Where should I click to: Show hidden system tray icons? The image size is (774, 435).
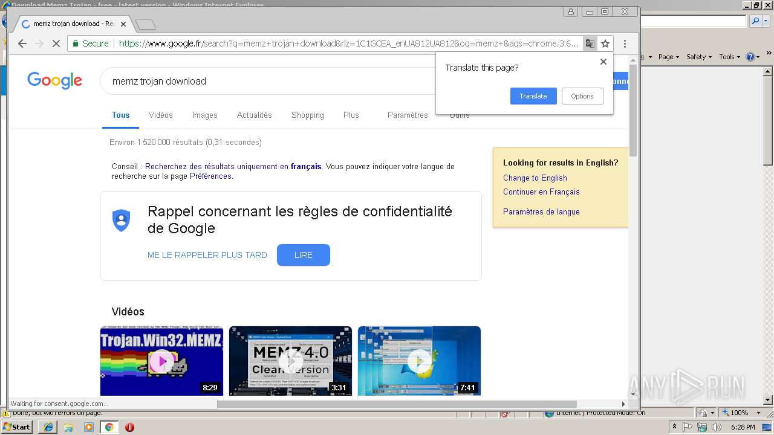click(675, 427)
